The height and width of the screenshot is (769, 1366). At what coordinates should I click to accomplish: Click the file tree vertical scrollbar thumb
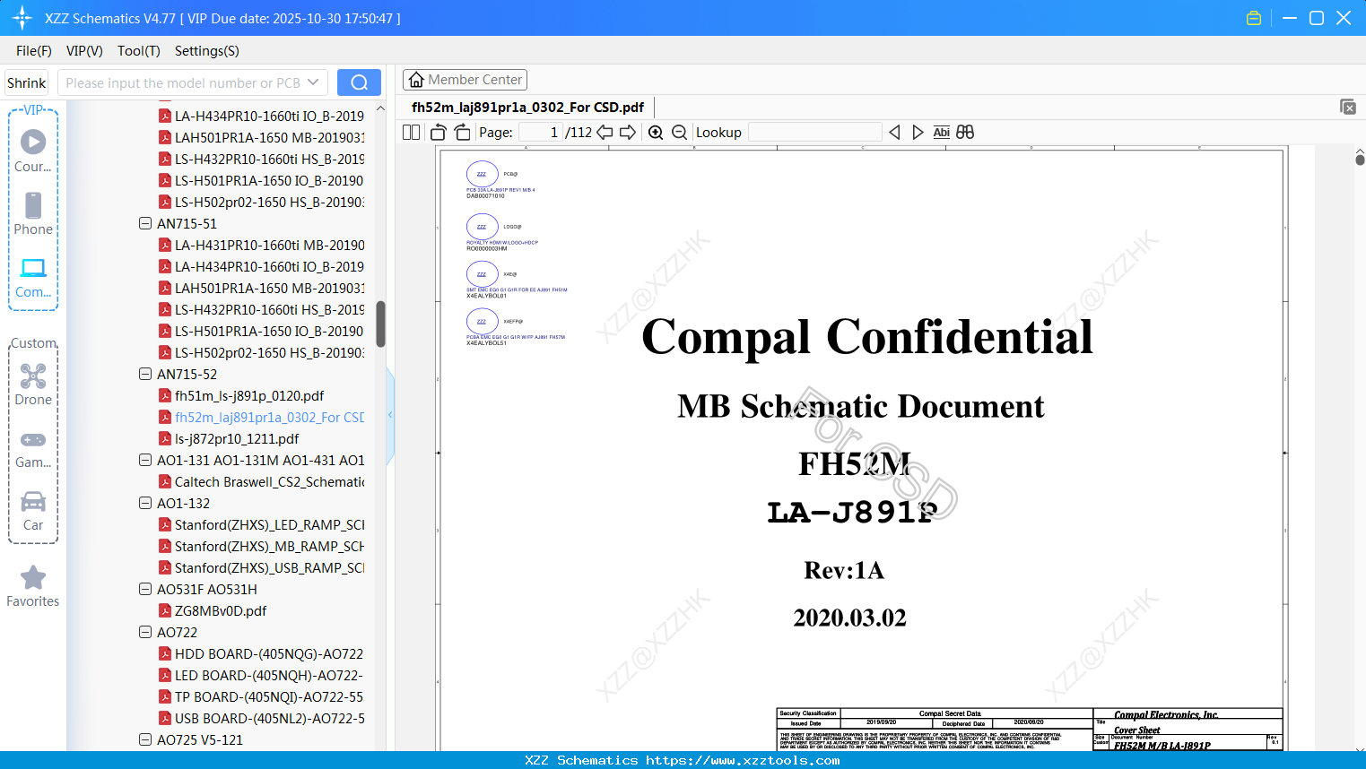(x=380, y=324)
